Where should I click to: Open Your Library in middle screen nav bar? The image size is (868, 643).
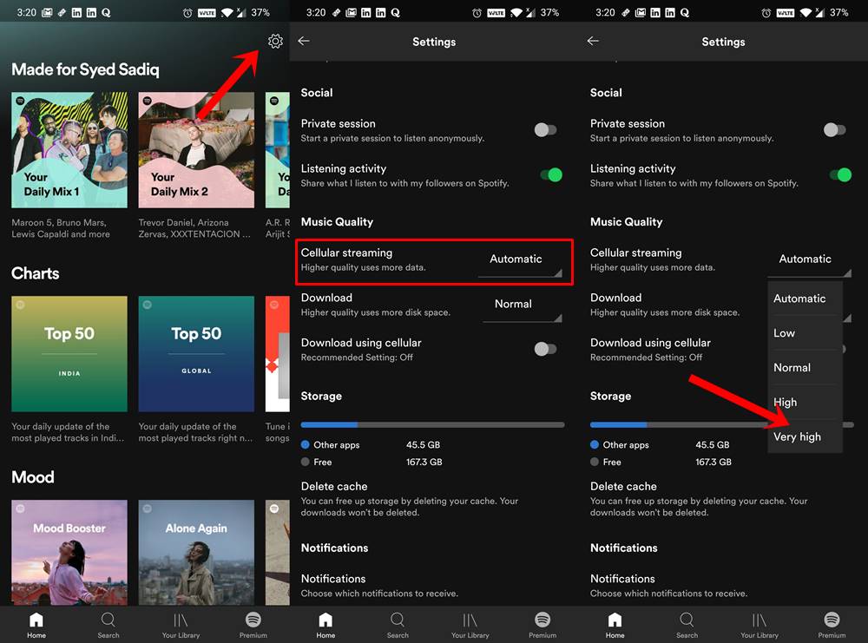click(470, 626)
